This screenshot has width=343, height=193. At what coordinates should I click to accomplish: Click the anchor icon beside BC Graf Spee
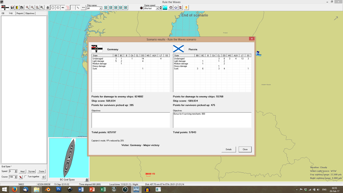pyautogui.click(x=86, y=180)
